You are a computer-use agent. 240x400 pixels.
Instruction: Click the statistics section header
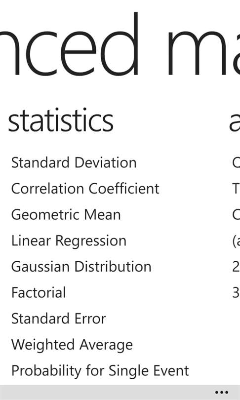(x=61, y=121)
